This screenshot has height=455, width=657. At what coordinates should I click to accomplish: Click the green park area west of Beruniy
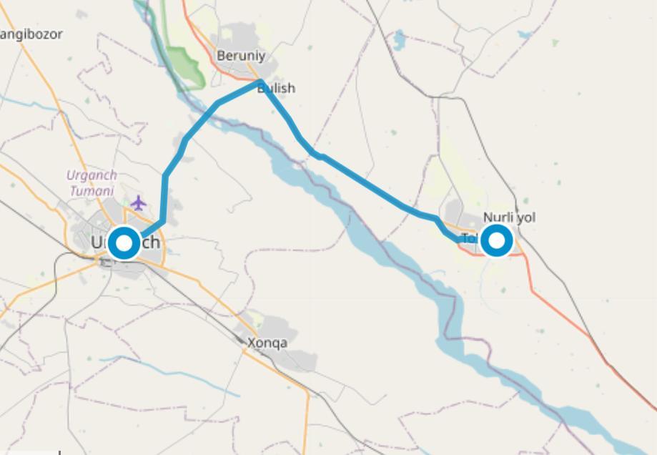click(x=186, y=67)
